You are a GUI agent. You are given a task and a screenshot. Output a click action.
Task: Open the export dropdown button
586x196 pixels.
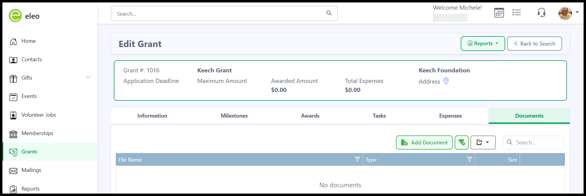pyautogui.click(x=483, y=142)
